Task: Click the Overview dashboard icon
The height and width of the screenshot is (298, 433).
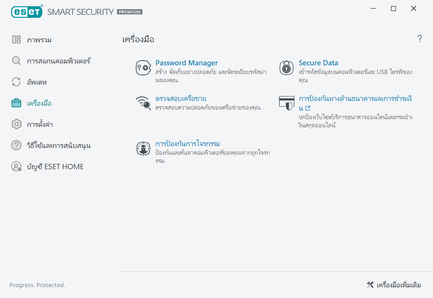Action: [16, 39]
